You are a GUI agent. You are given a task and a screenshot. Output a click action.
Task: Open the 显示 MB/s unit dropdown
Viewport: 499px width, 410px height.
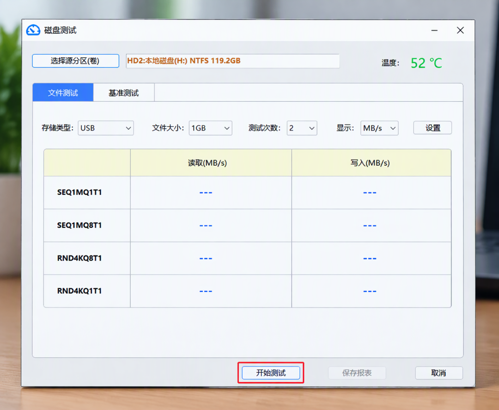coord(379,128)
